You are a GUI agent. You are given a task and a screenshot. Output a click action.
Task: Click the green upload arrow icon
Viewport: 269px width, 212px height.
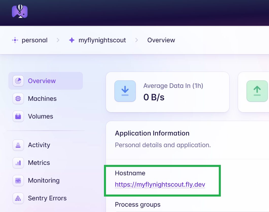tap(257, 91)
